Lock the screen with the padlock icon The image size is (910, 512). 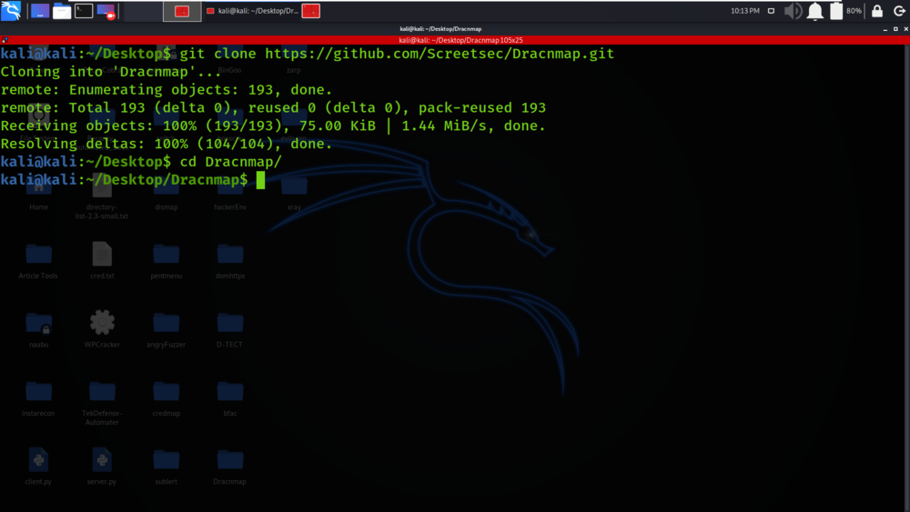(x=877, y=11)
